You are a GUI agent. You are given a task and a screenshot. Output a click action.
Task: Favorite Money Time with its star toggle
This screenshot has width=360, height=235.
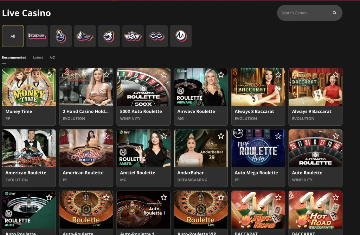50,75
